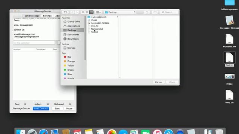This screenshot has width=239, height=134.
Task: Expand i-Messager.com folder arrow in list
Action: [x=117, y=17]
